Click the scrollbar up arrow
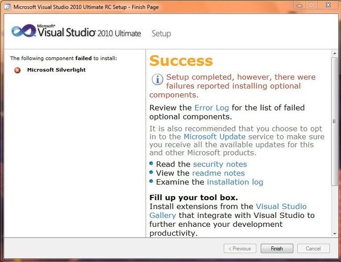Viewport: 341px width, 262px height. pos(335,53)
